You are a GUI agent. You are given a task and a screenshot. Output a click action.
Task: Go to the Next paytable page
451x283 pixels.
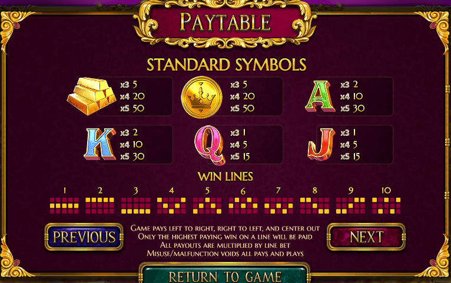[x=366, y=237]
